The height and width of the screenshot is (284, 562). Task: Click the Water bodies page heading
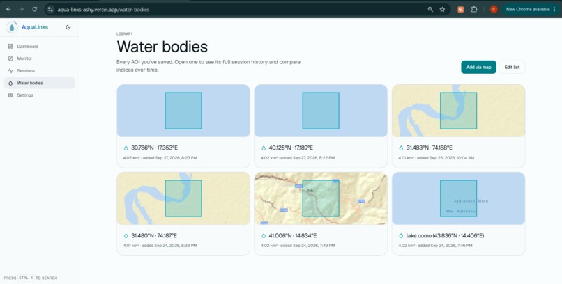(x=162, y=47)
